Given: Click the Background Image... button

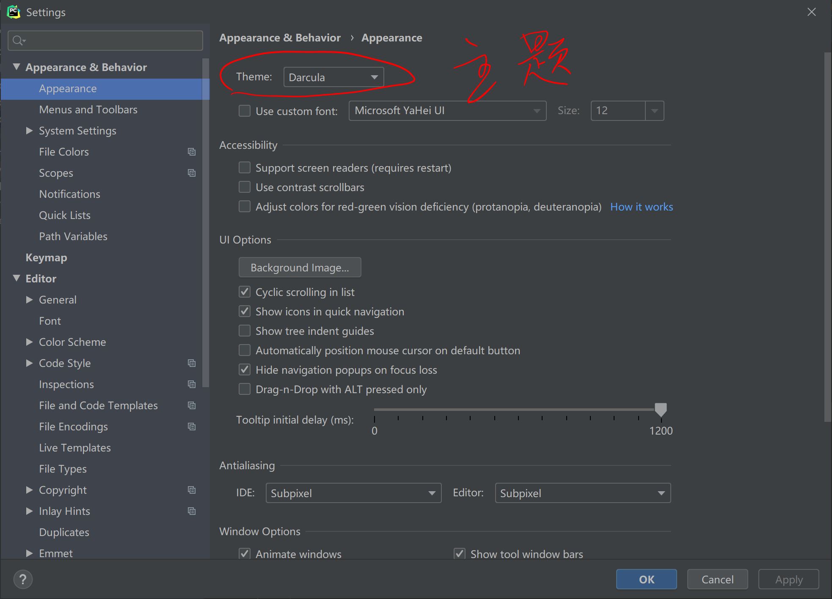Looking at the screenshot, I should pos(300,268).
